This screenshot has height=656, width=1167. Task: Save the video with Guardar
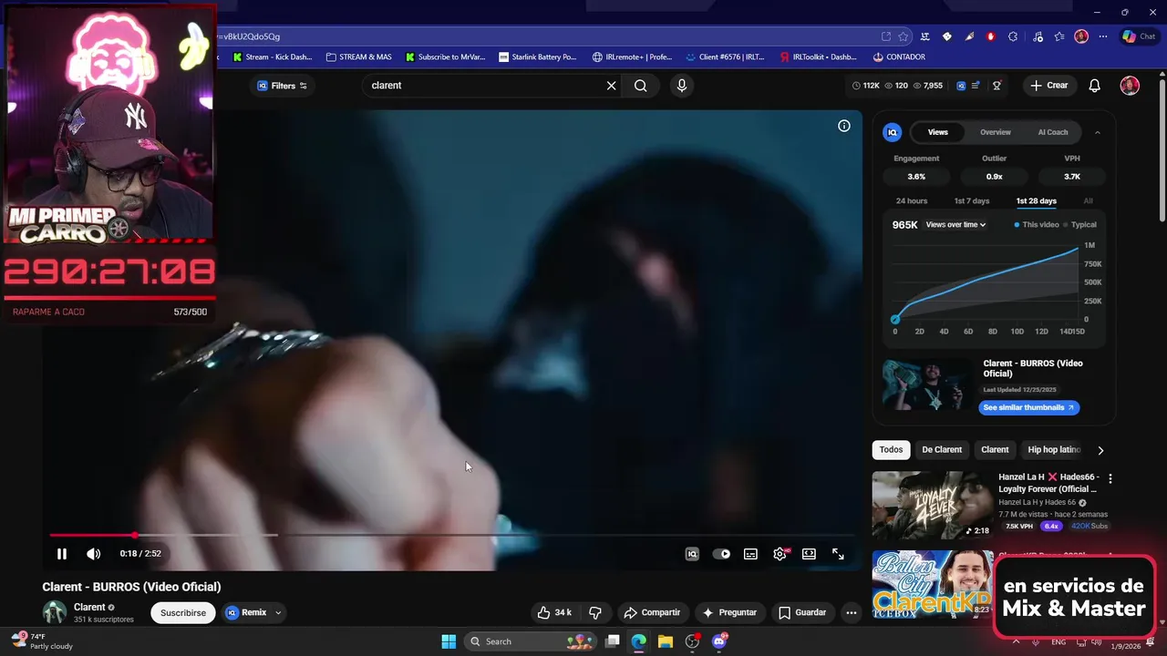pyautogui.click(x=803, y=612)
